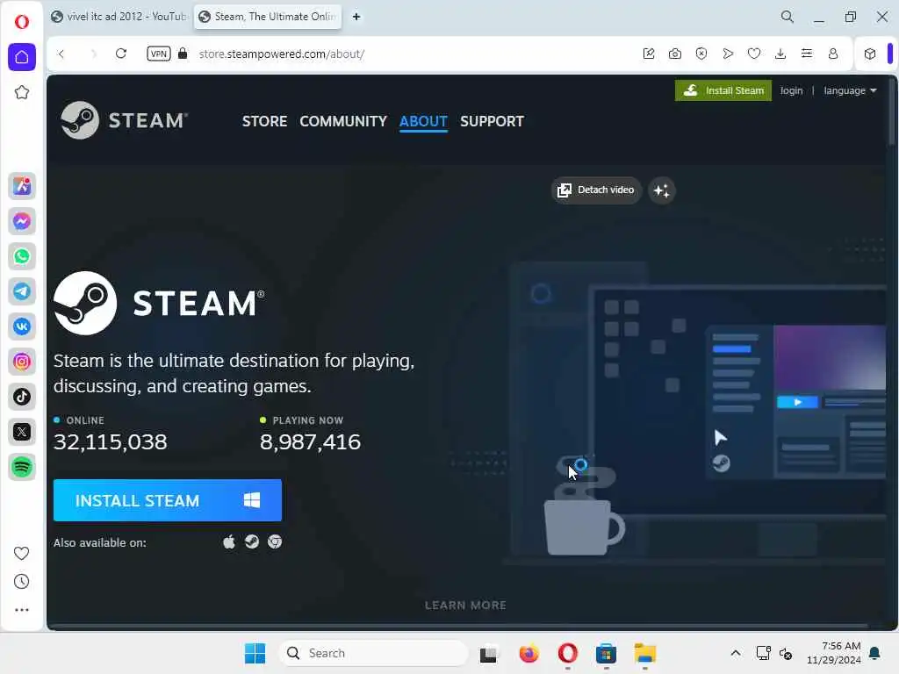
Task: Click the taskbar Search box
Action: (372, 653)
